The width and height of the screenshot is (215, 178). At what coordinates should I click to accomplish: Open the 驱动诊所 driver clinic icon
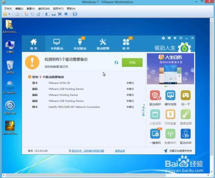click(x=185, y=134)
